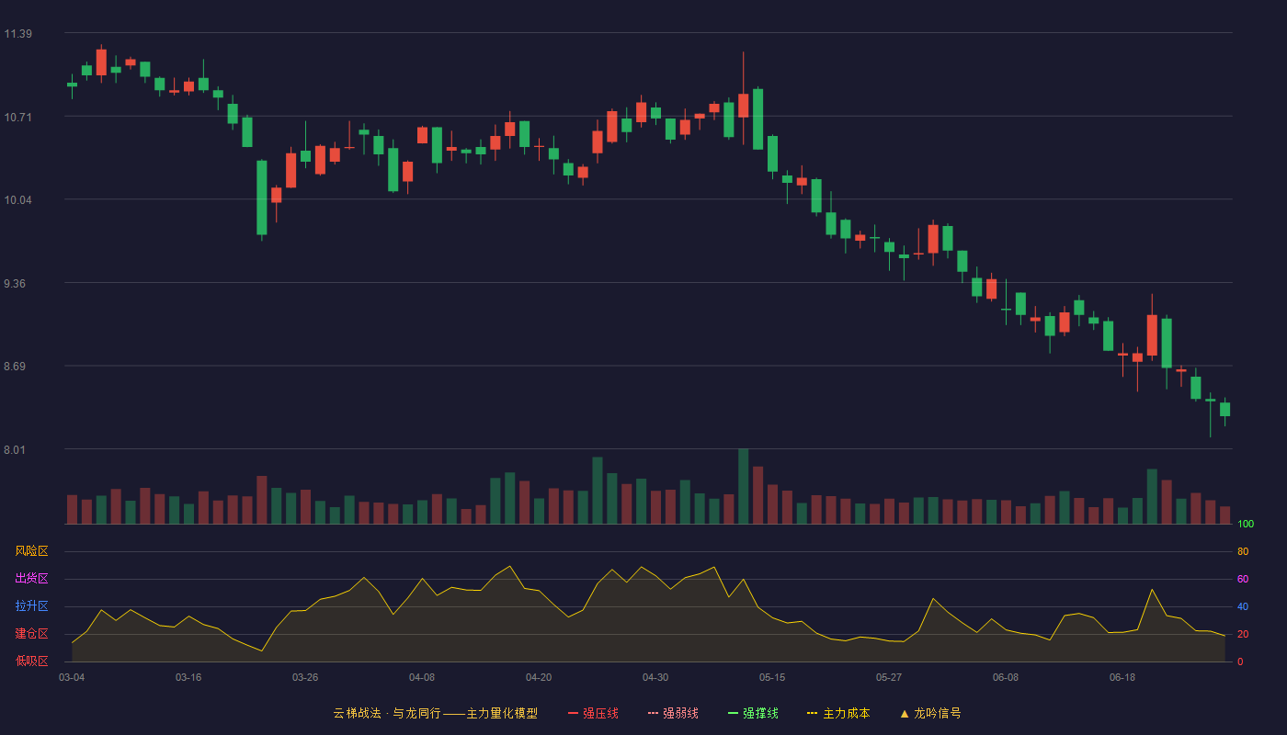Click the first candlestick above 03-04
This screenshot has height=735, width=1287.
click(72, 85)
